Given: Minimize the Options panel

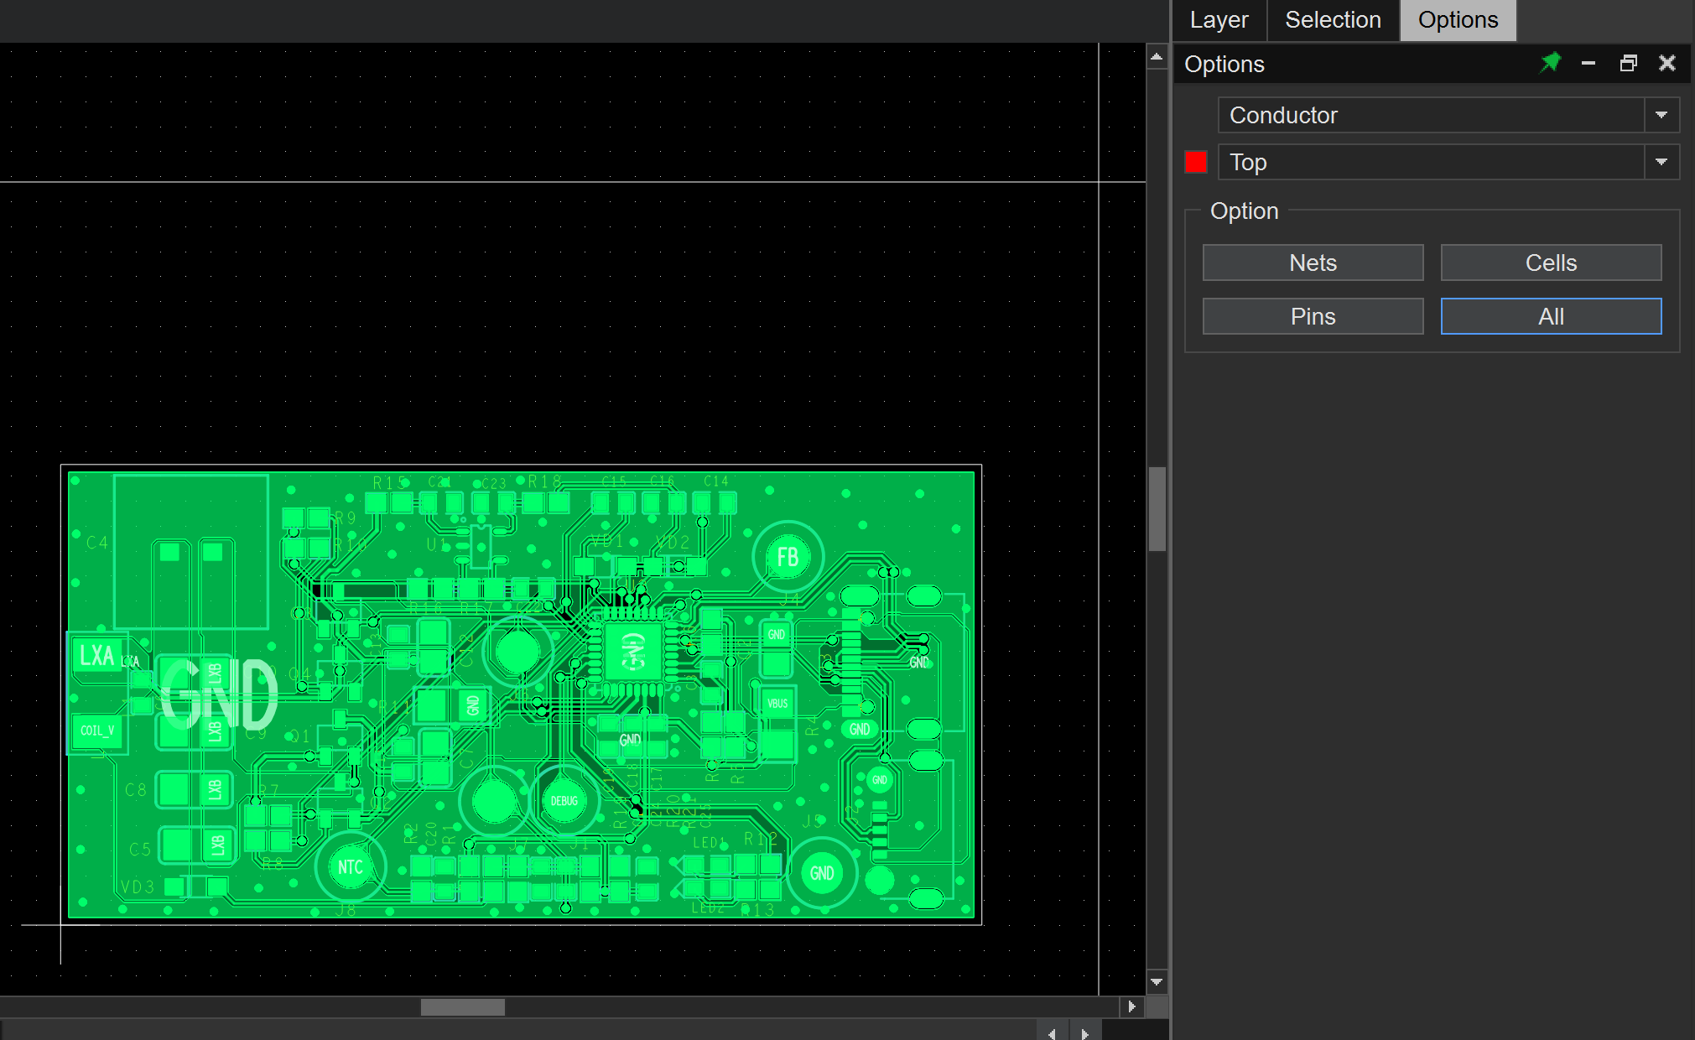Looking at the screenshot, I should 1588,63.
